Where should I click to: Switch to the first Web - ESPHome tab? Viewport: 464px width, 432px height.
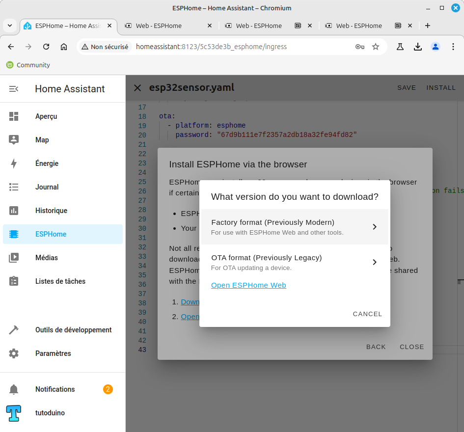(x=168, y=26)
